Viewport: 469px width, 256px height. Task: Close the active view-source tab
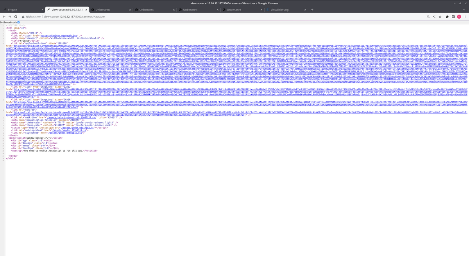87,9
